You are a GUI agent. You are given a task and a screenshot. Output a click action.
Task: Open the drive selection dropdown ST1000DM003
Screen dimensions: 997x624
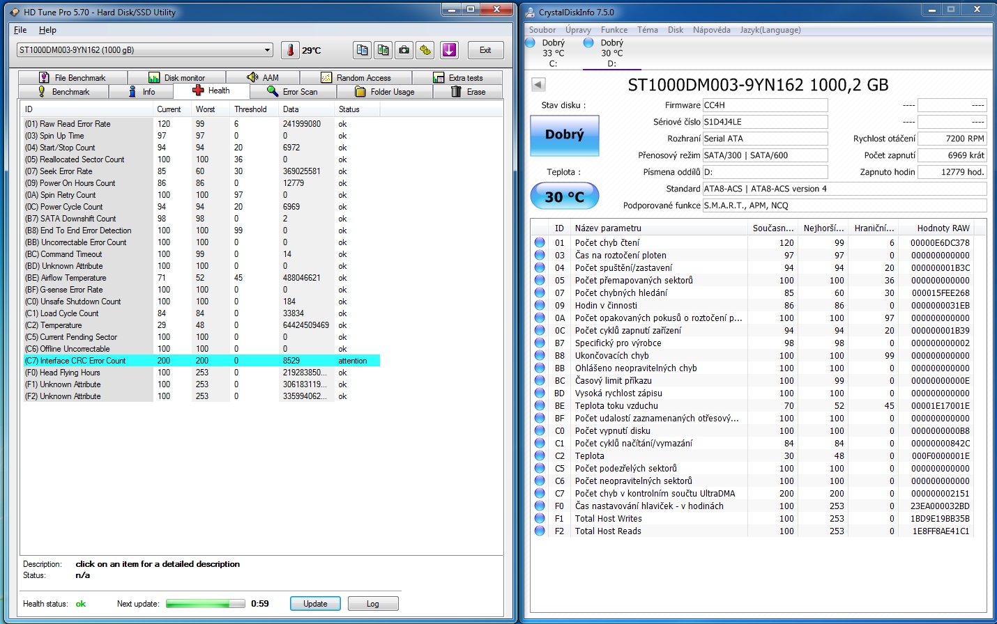pyautogui.click(x=145, y=50)
